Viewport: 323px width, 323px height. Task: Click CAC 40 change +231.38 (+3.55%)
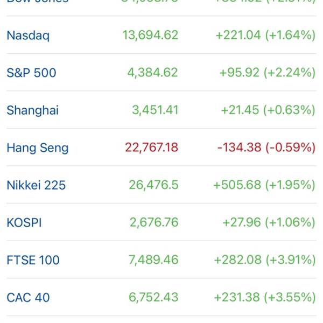pyautogui.click(x=264, y=297)
